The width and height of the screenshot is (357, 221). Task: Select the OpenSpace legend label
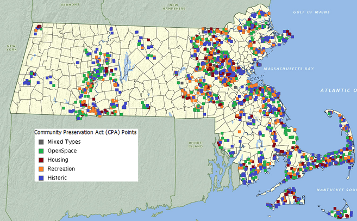coord(62,150)
